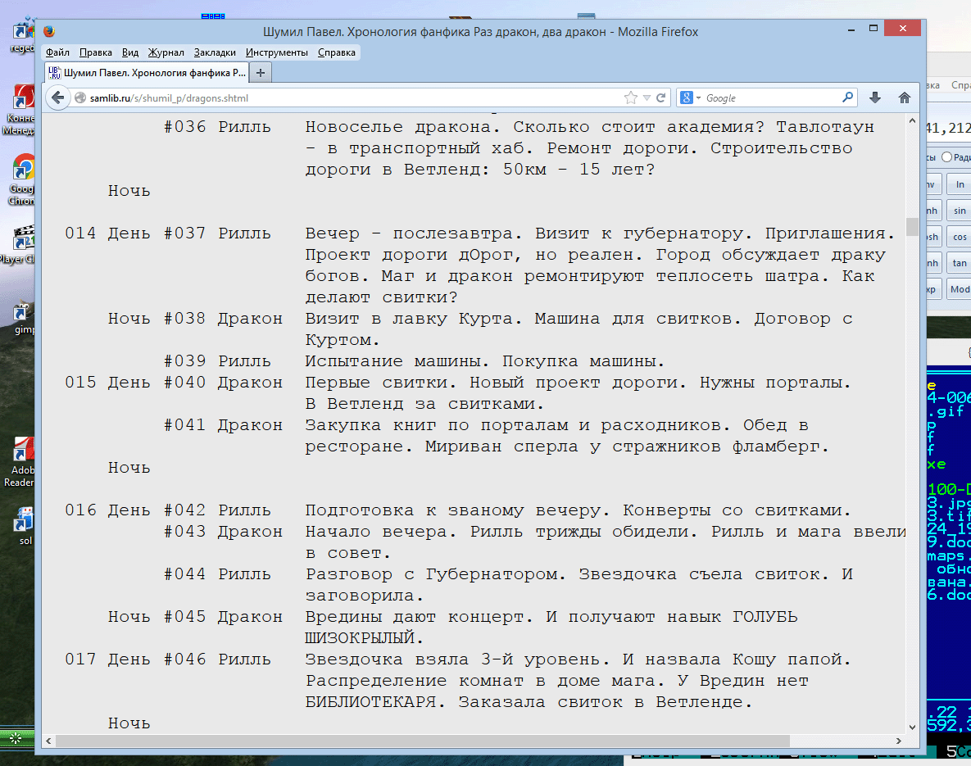
Task: Reload the page with the refresh icon
Action: coord(660,97)
